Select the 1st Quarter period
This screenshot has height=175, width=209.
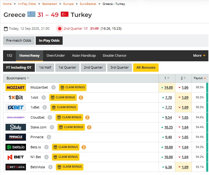(x=67, y=67)
